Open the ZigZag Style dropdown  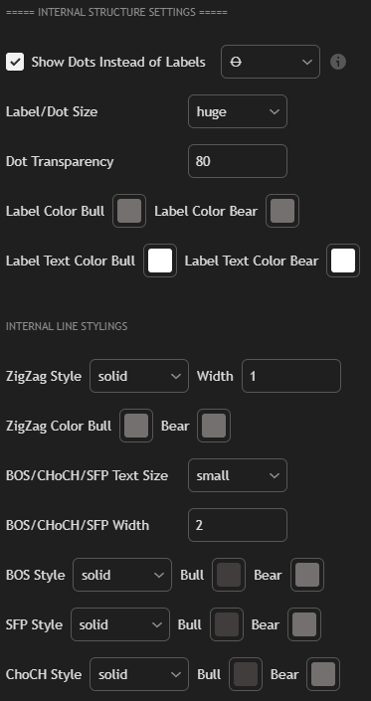[139, 376]
